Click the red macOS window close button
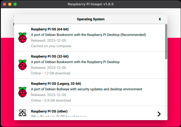Viewport: 181px width, 127px height. tap(4, 4)
